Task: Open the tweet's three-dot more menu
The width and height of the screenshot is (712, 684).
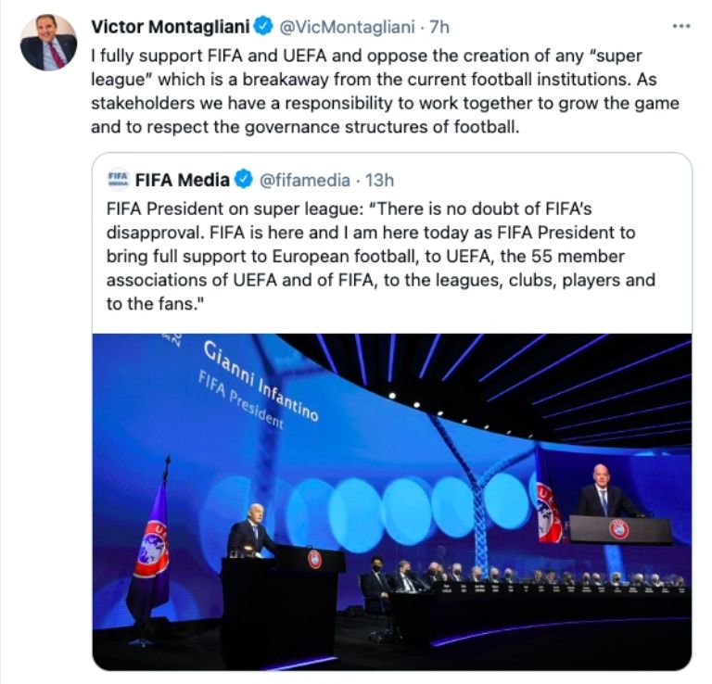Action: click(x=681, y=26)
